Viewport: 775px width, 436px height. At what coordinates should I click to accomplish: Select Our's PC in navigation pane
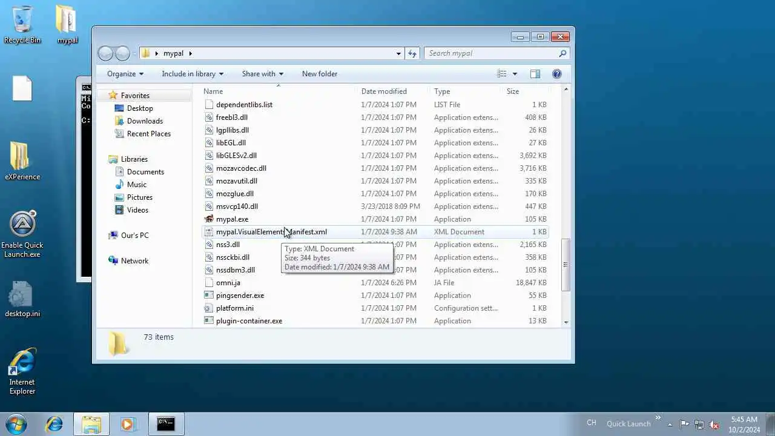point(134,236)
